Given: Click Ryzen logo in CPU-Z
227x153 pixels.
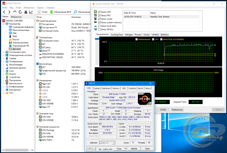Looking at the screenshot, I should coord(145,99).
